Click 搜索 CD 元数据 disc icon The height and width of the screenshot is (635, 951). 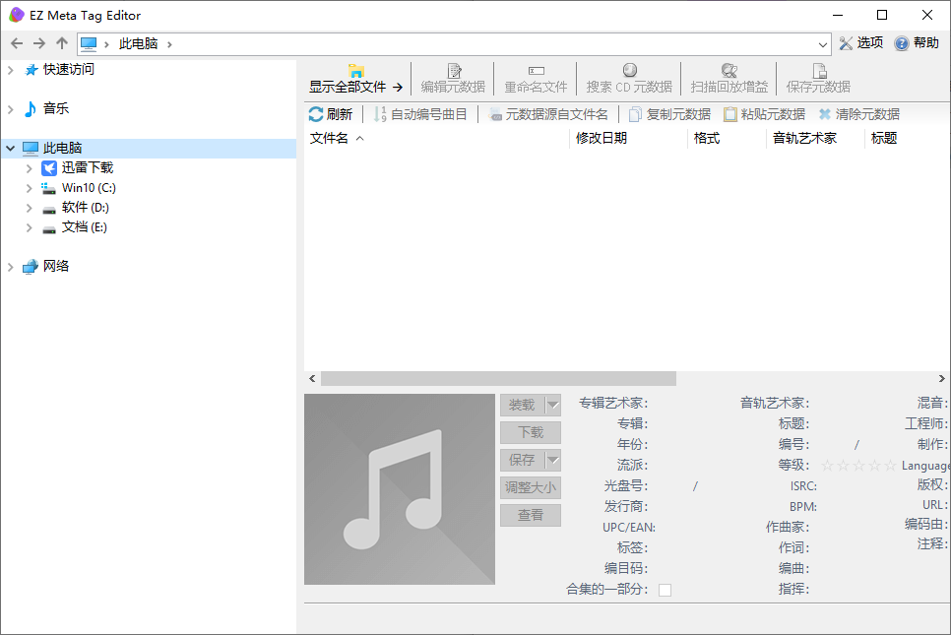point(629,79)
